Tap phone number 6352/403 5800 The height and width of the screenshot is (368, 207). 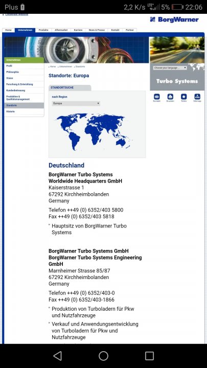pos(105,210)
